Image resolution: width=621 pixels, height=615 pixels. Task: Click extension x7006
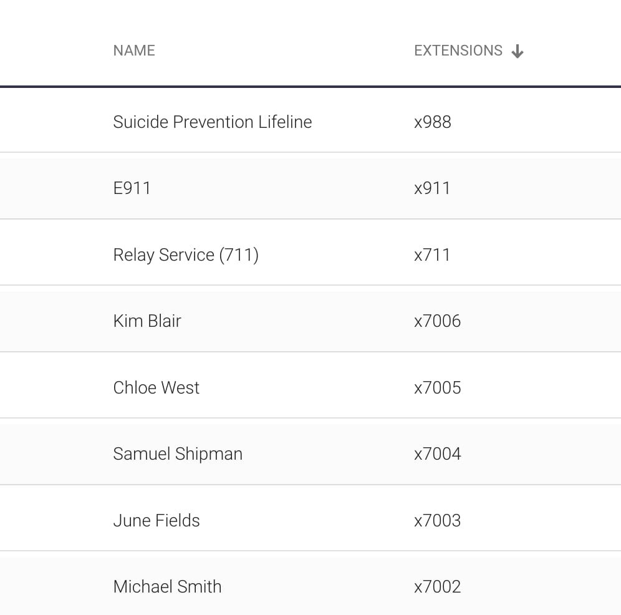pyautogui.click(x=438, y=321)
